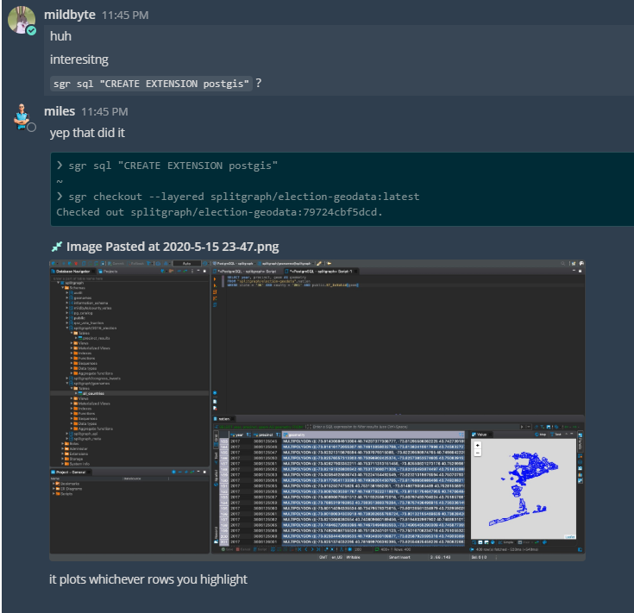The height and width of the screenshot is (613, 634).
Task: Click the sgr checkout --layered command line
Action: [238, 197]
